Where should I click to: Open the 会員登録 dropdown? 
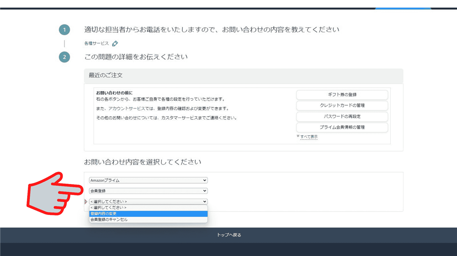(148, 191)
